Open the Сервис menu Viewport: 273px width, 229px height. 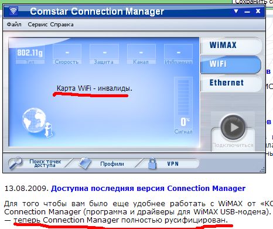pos(37,25)
